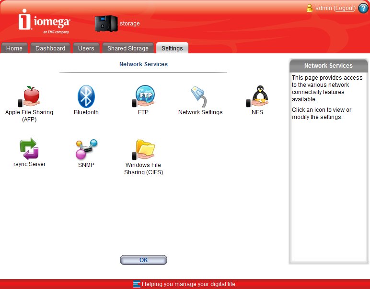
Task: Switch to the Dashboard tab
Action: tap(50, 48)
